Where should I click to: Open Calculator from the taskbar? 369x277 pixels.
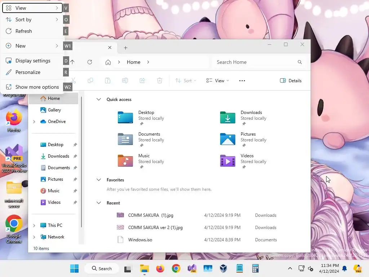pos(255,268)
